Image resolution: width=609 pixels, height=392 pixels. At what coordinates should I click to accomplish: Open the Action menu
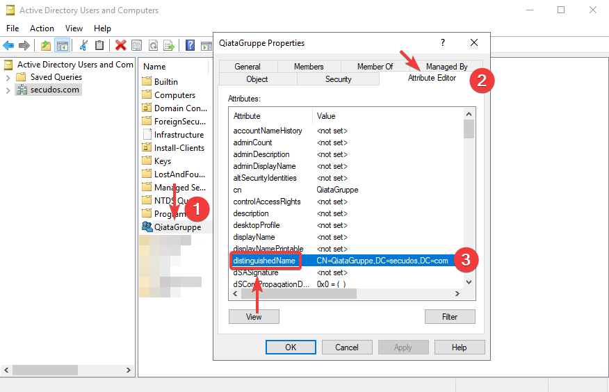[x=42, y=28]
